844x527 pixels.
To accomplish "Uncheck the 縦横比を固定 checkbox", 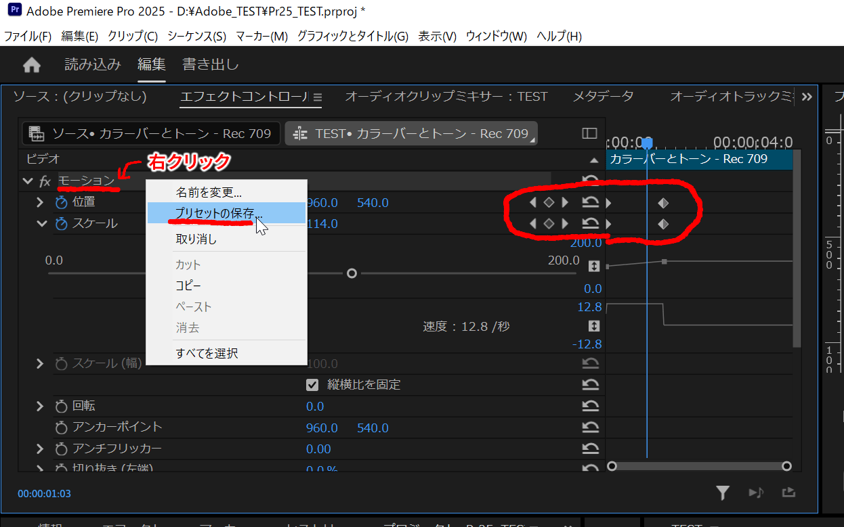I will click(312, 384).
